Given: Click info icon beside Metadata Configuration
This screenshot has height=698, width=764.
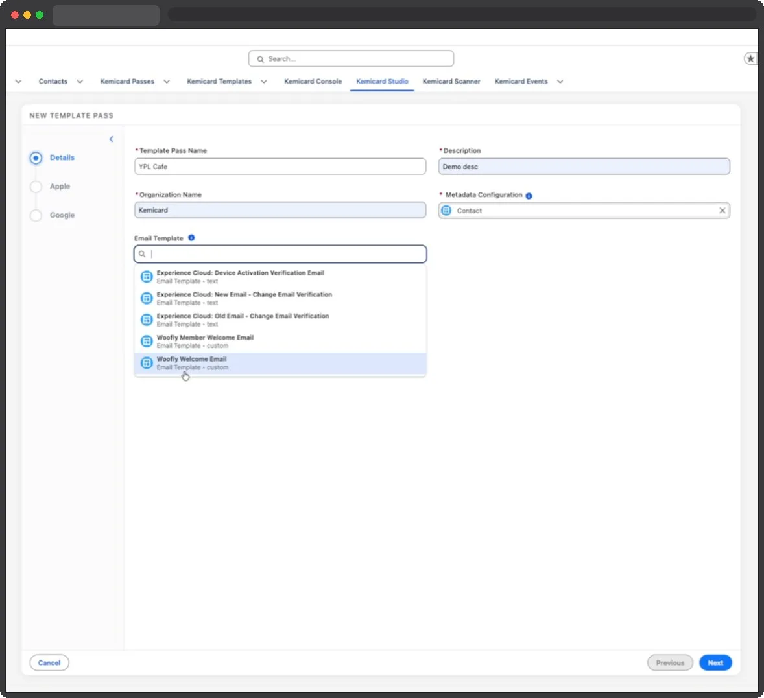Looking at the screenshot, I should pyautogui.click(x=529, y=196).
